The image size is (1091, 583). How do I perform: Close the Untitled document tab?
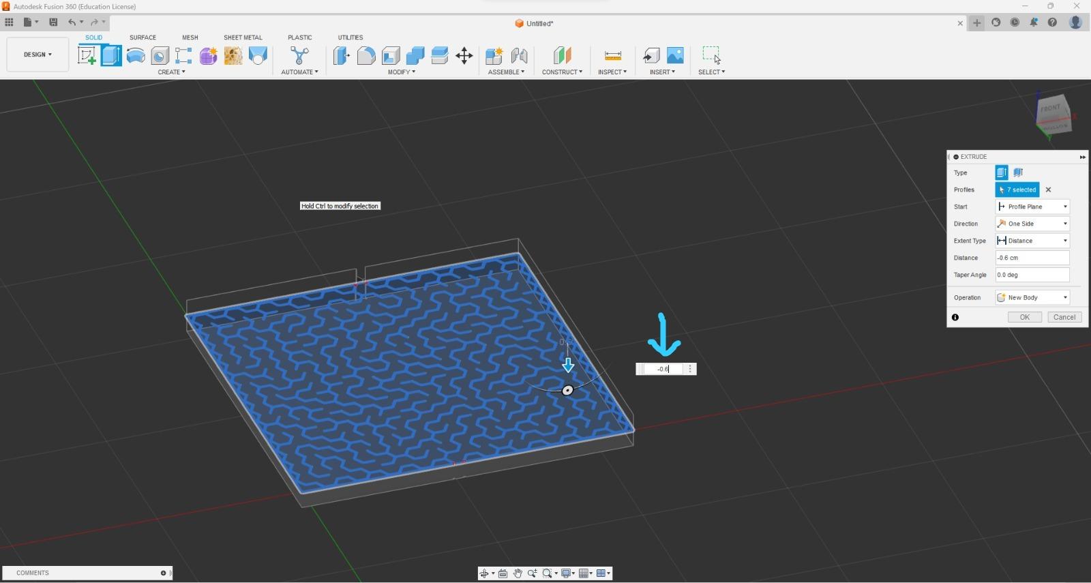(x=960, y=23)
